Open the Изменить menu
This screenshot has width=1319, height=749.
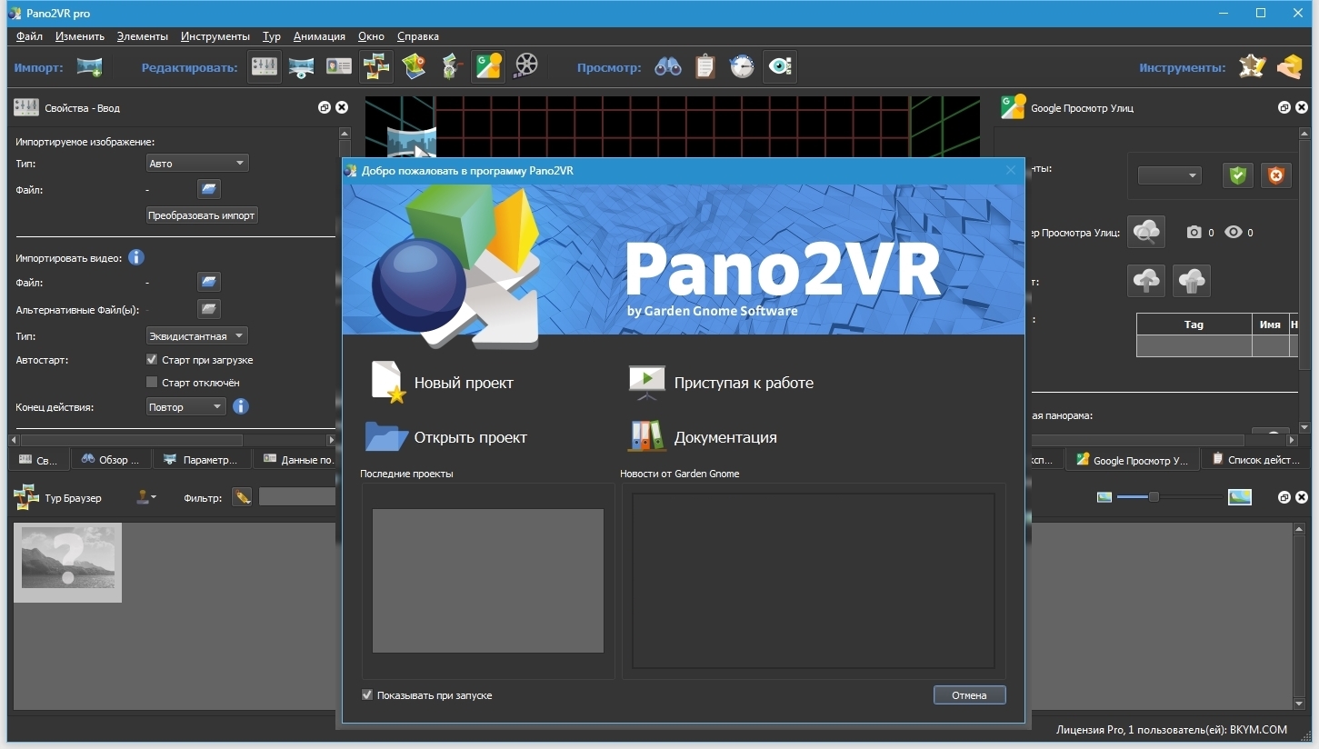[x=79, y=36]
